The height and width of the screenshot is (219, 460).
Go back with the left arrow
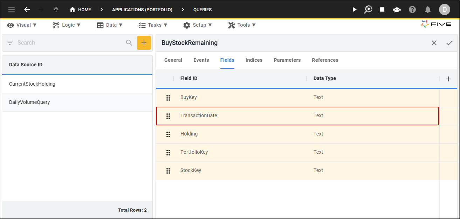tap(27, 9)
